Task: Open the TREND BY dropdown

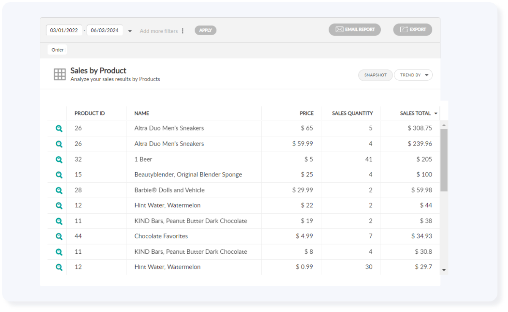Action: click(x=413, y=75)
